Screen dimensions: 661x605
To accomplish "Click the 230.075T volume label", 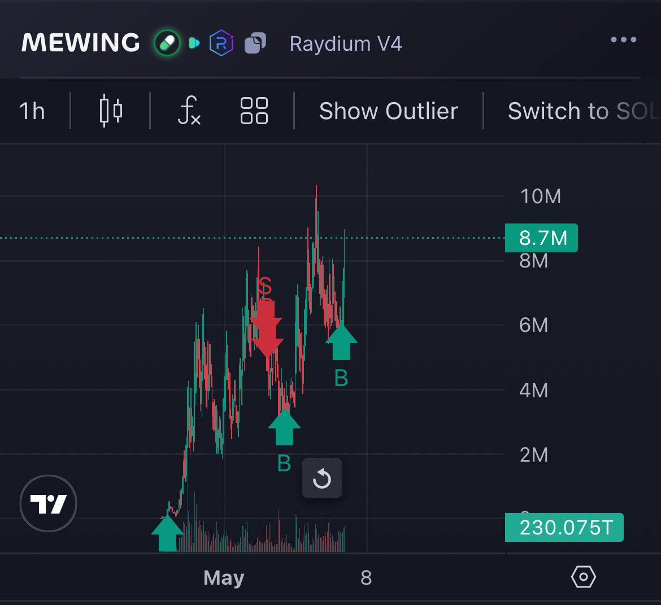I will (563, 527).
